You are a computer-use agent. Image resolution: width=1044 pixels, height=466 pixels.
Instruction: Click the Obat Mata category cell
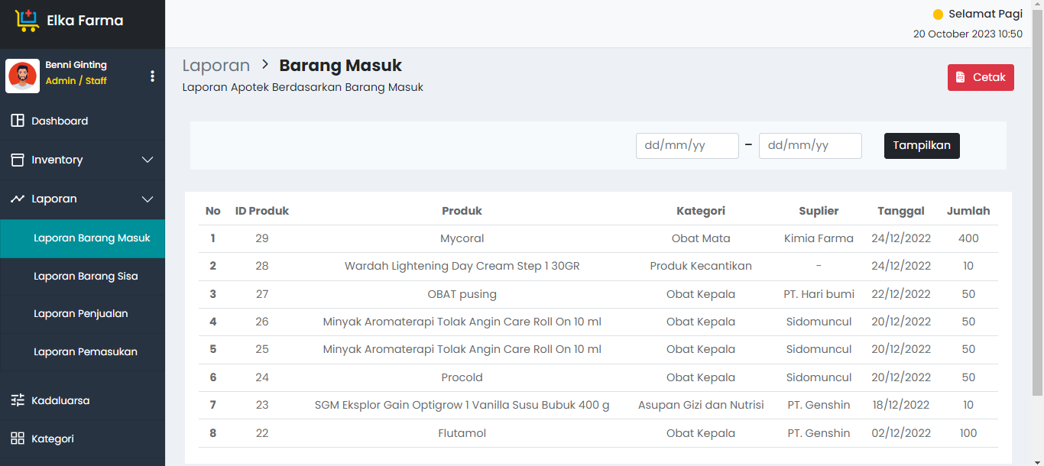701,238
